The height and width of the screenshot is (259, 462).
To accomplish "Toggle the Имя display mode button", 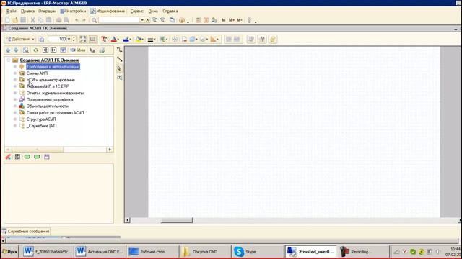I will (77, 50).
